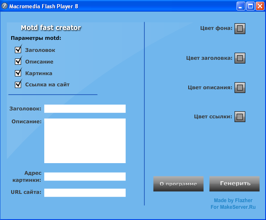Toggle the Ссылка на сайт checkbox
266x220 pixels.
[18, 85]
